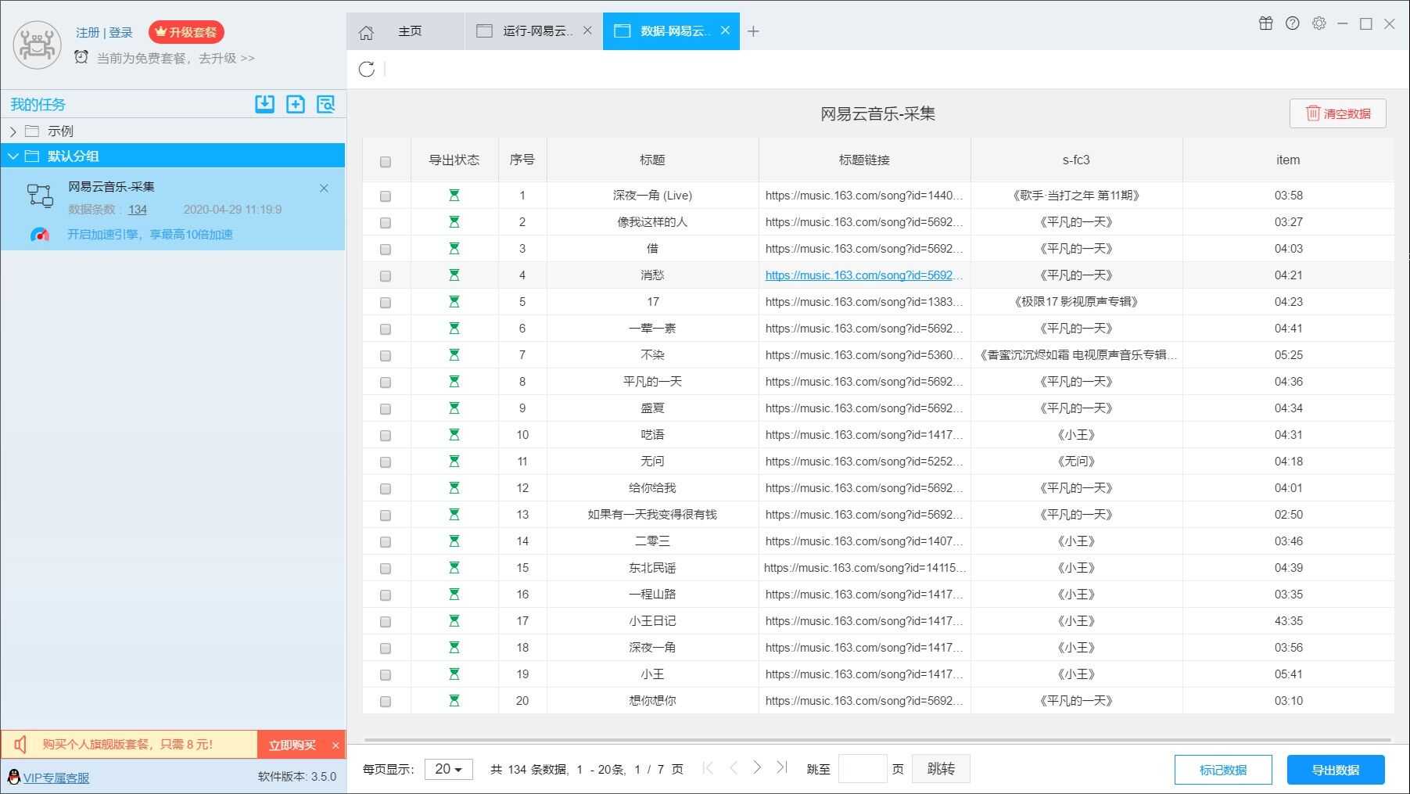Sort by the 标题 column header
This screenshot has width=1410, height=794.
point(652,160)
